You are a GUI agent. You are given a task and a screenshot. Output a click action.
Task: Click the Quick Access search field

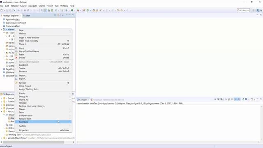click(x=243, y=10)
